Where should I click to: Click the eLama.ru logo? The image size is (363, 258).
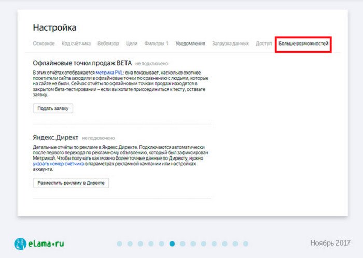pos(39,243)
